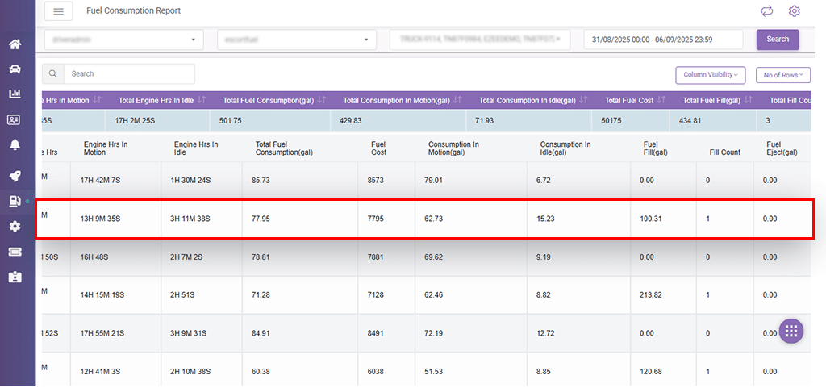Screen dimensions: 826x388
Task: Click summary value 434.81
Action: click(x=690, y=120)
